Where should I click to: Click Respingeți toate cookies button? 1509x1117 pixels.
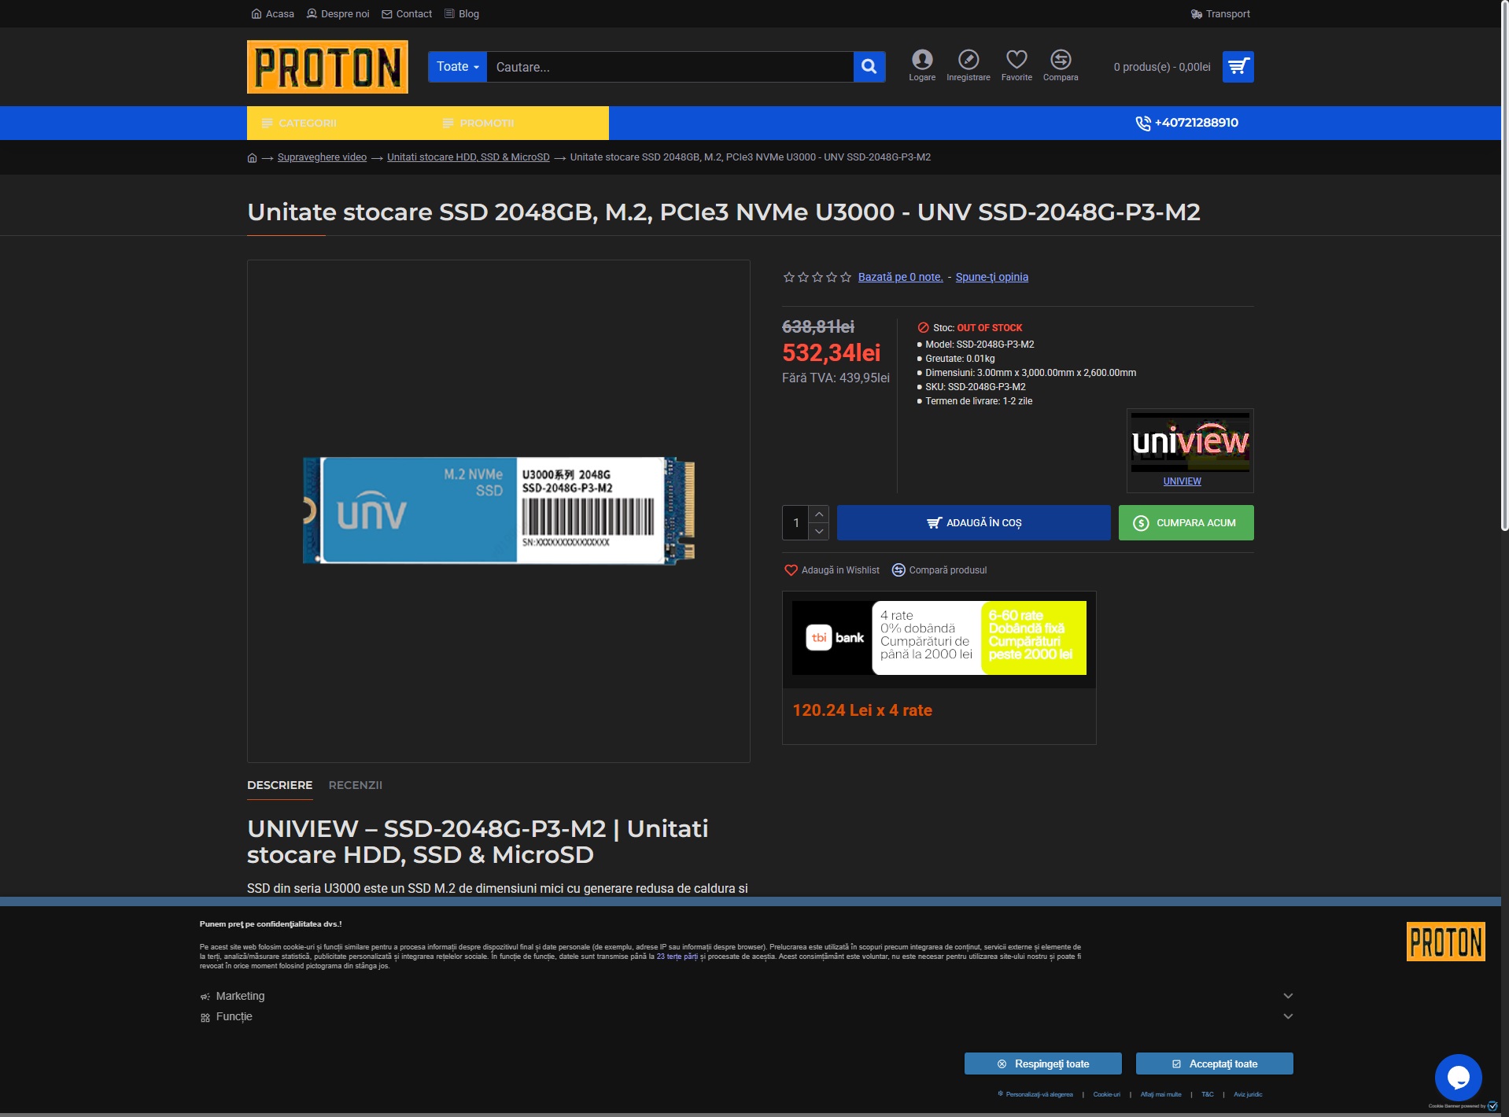click(1043, 1064)
